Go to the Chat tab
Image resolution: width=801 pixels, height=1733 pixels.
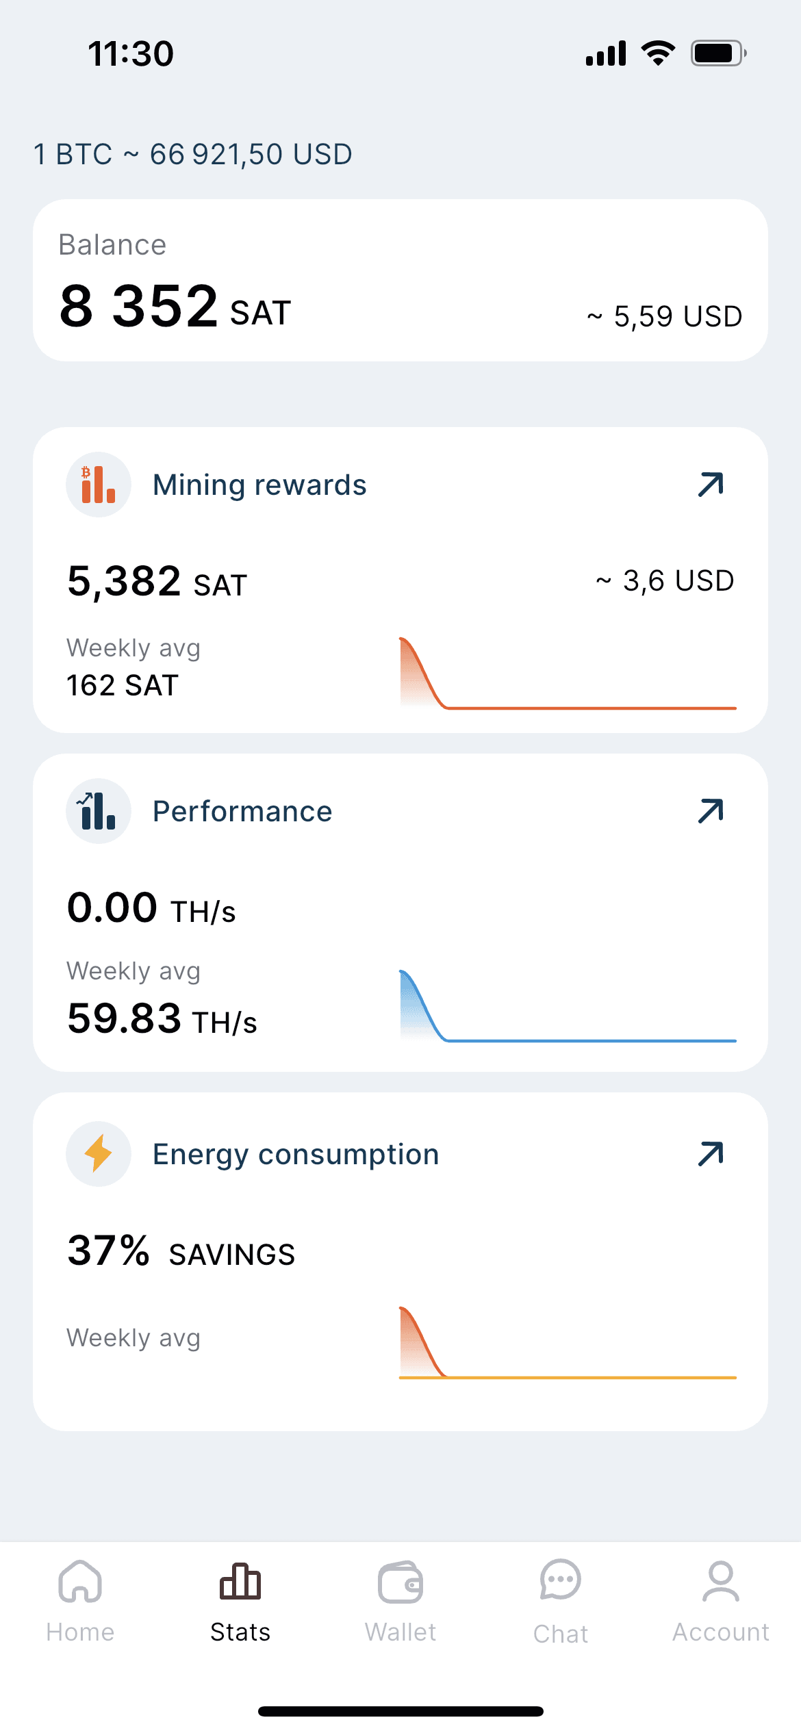click(561, 1600)
